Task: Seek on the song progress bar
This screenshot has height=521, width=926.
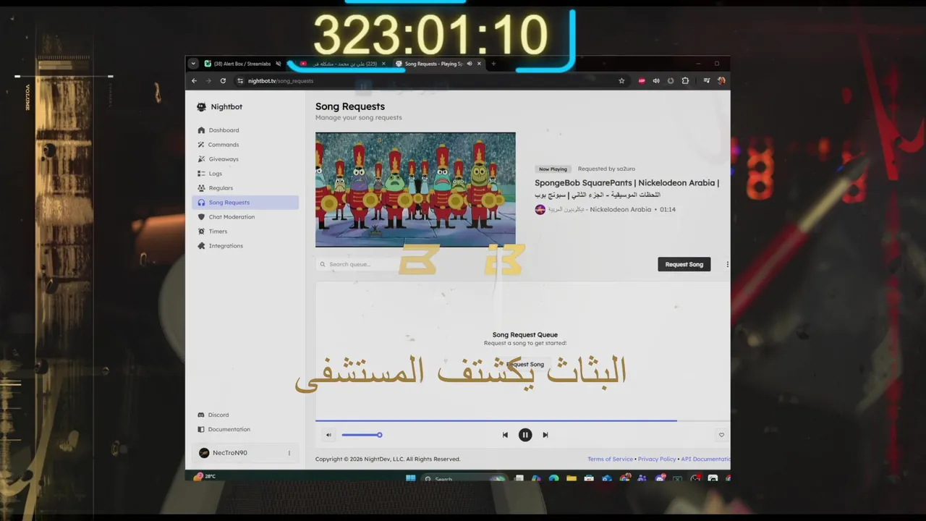Action: point(522,420)
